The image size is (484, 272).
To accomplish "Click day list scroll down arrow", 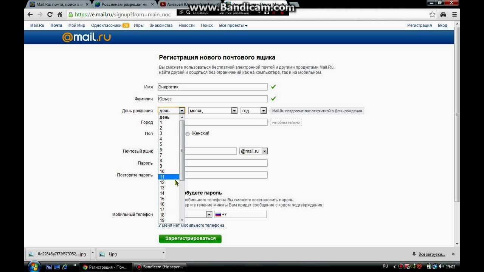I will 182,220.
